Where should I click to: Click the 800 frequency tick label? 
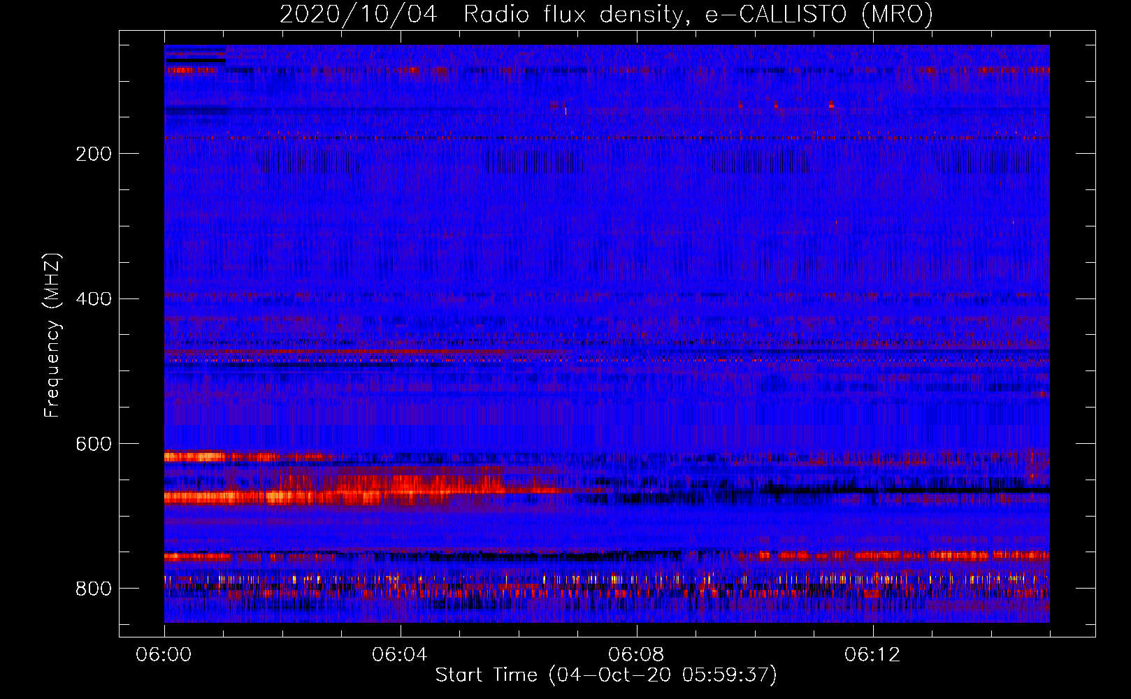point(94,589)
